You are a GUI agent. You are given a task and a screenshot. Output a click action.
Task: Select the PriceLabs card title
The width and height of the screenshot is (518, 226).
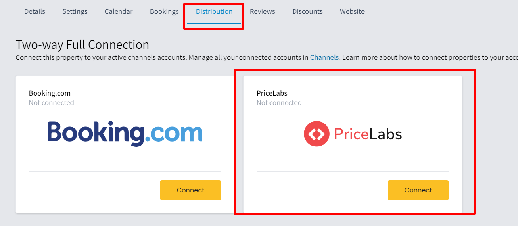click(272, 93)
